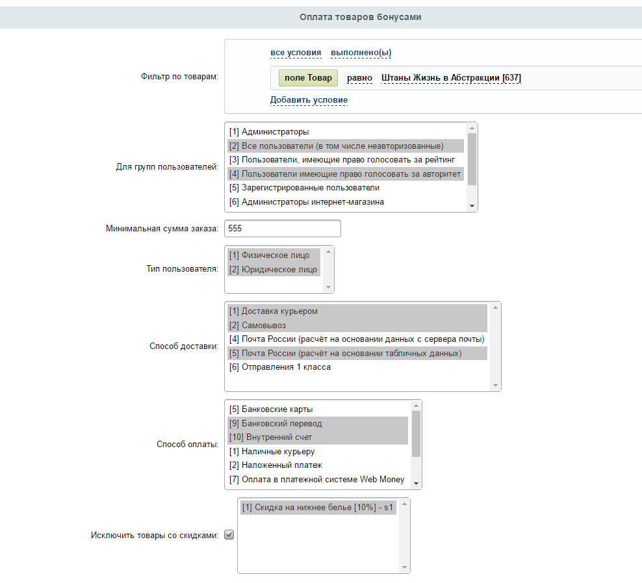Click 'Минимальная сумма заказа' input field

pos(283,228)
